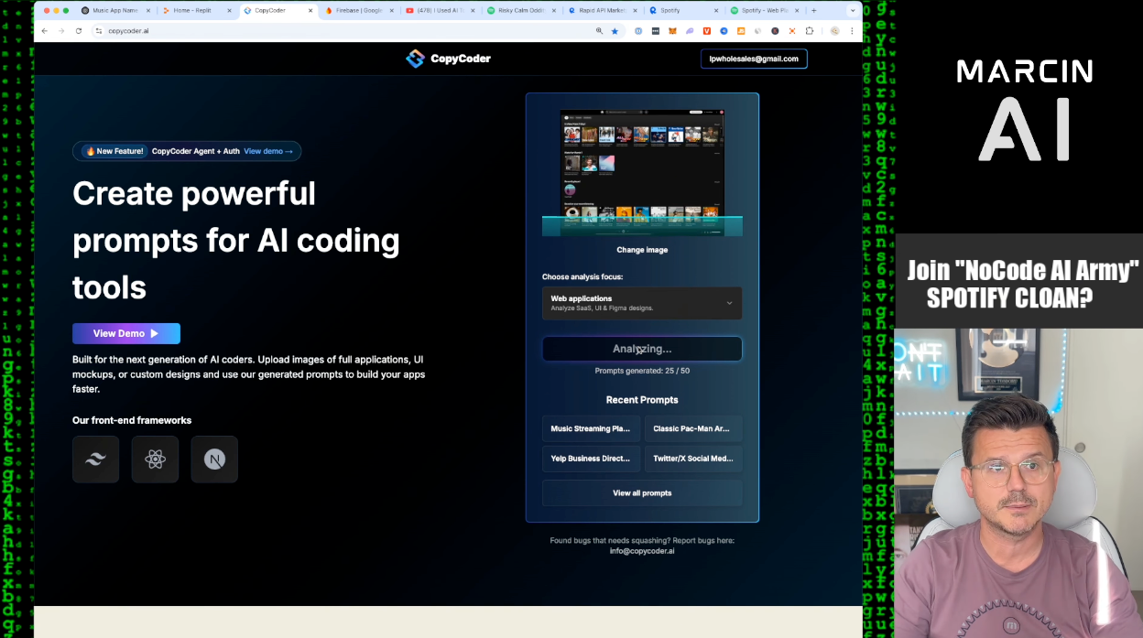Image resolution: width=1143 pixels, height=638 pixels.
Task: Open the tab search dropdown arrow
Action: 853,10
